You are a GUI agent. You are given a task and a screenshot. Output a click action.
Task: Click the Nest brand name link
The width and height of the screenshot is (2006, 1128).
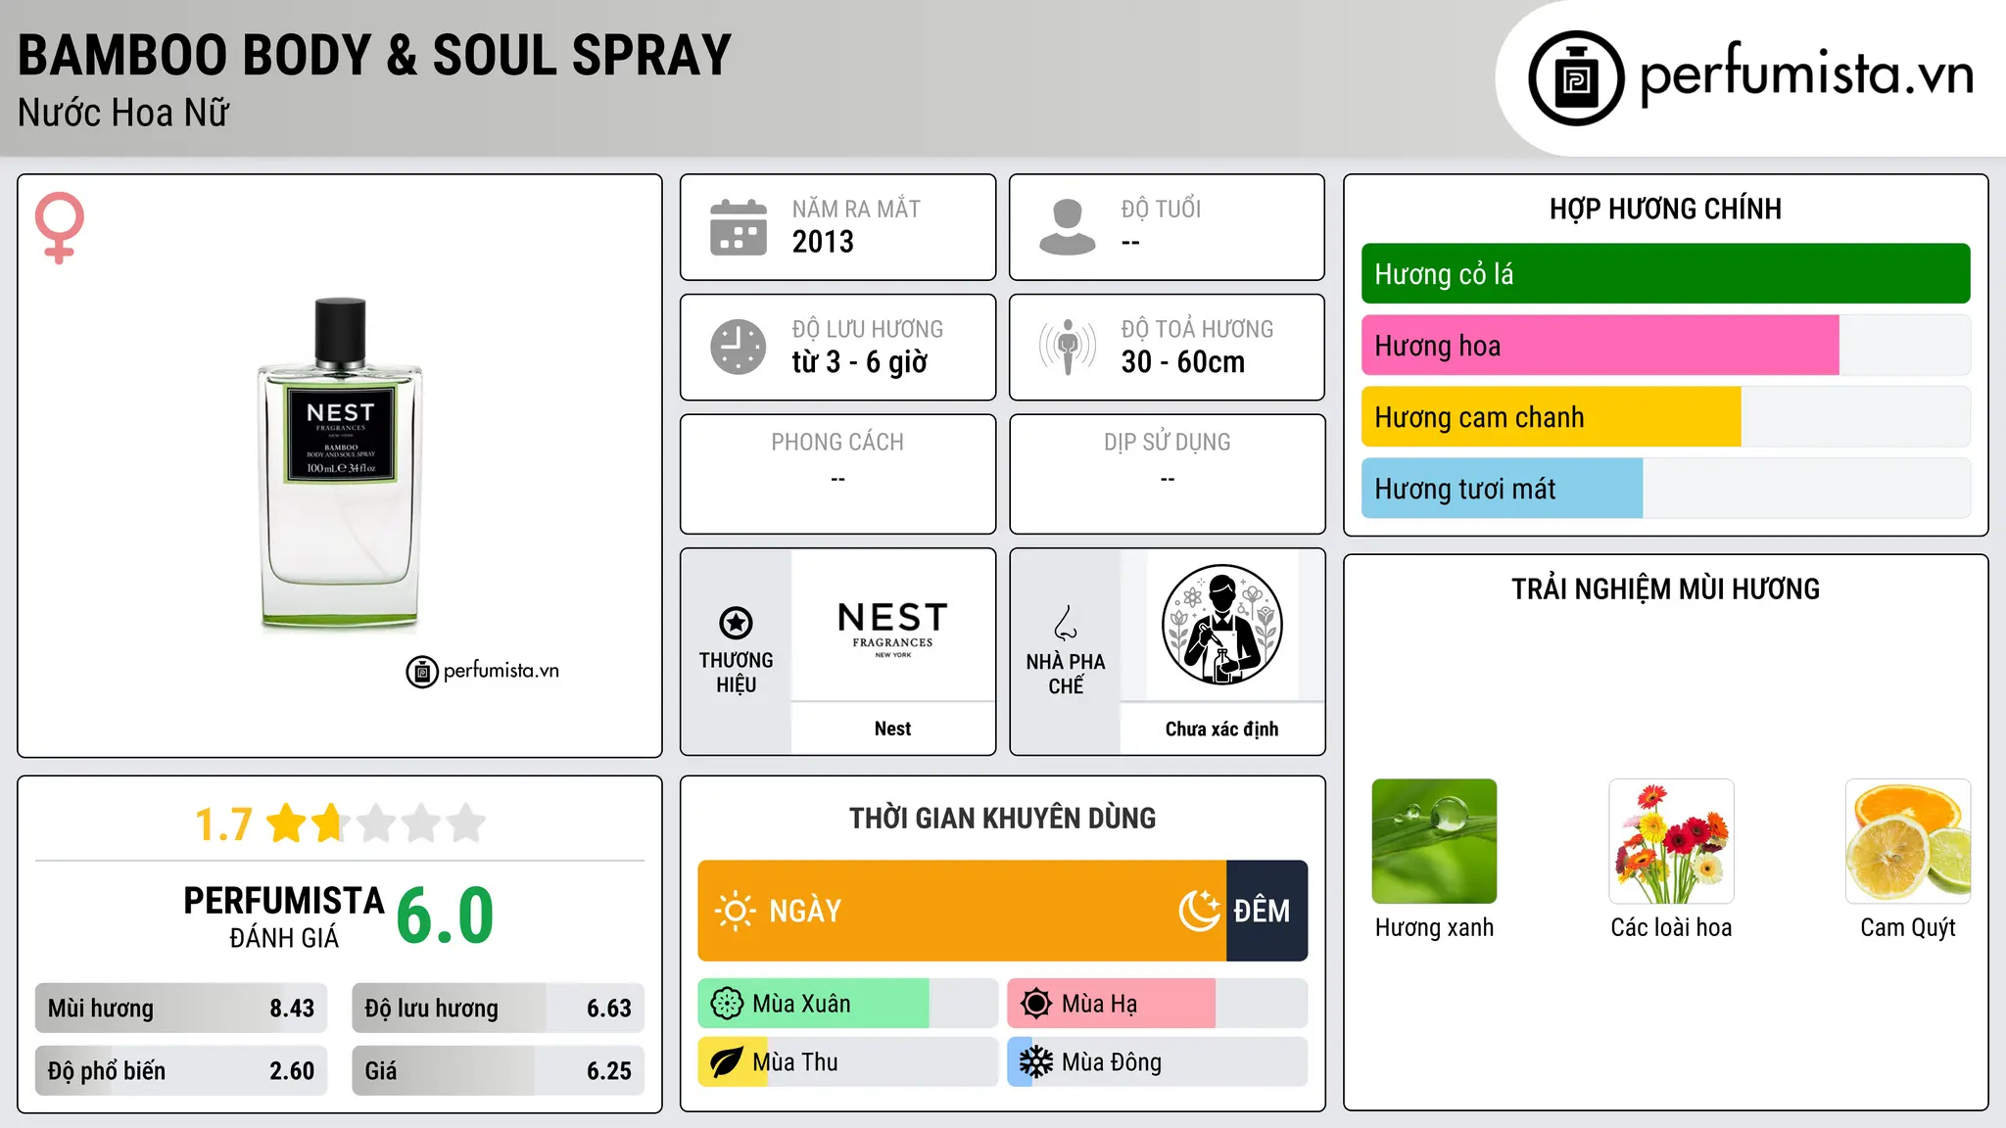tap(892, 728)
